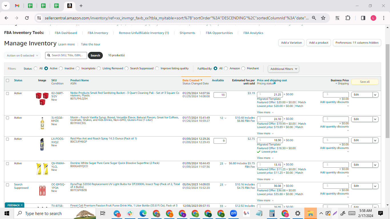Open Edit dropdown arrow for Raid Max row
The height and width of the screenshot is (219, 390).
[x=375, y=140]
